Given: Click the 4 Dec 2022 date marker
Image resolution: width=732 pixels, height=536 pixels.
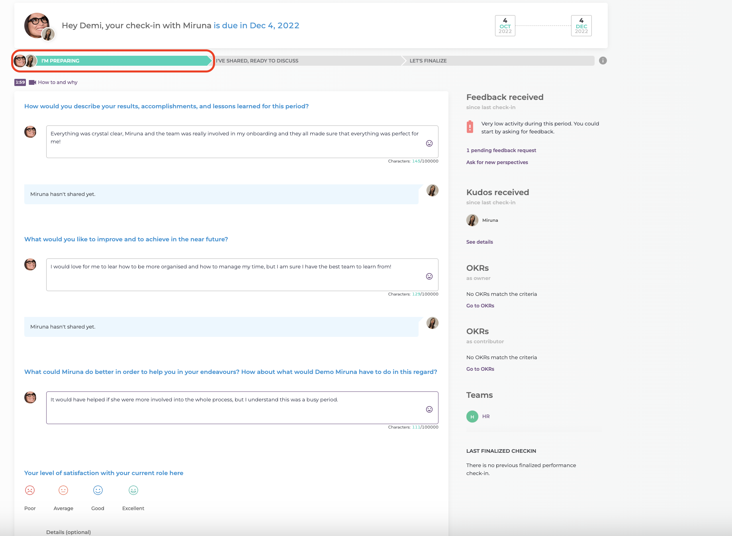Looking at the screenshot, I should [581, 26].
